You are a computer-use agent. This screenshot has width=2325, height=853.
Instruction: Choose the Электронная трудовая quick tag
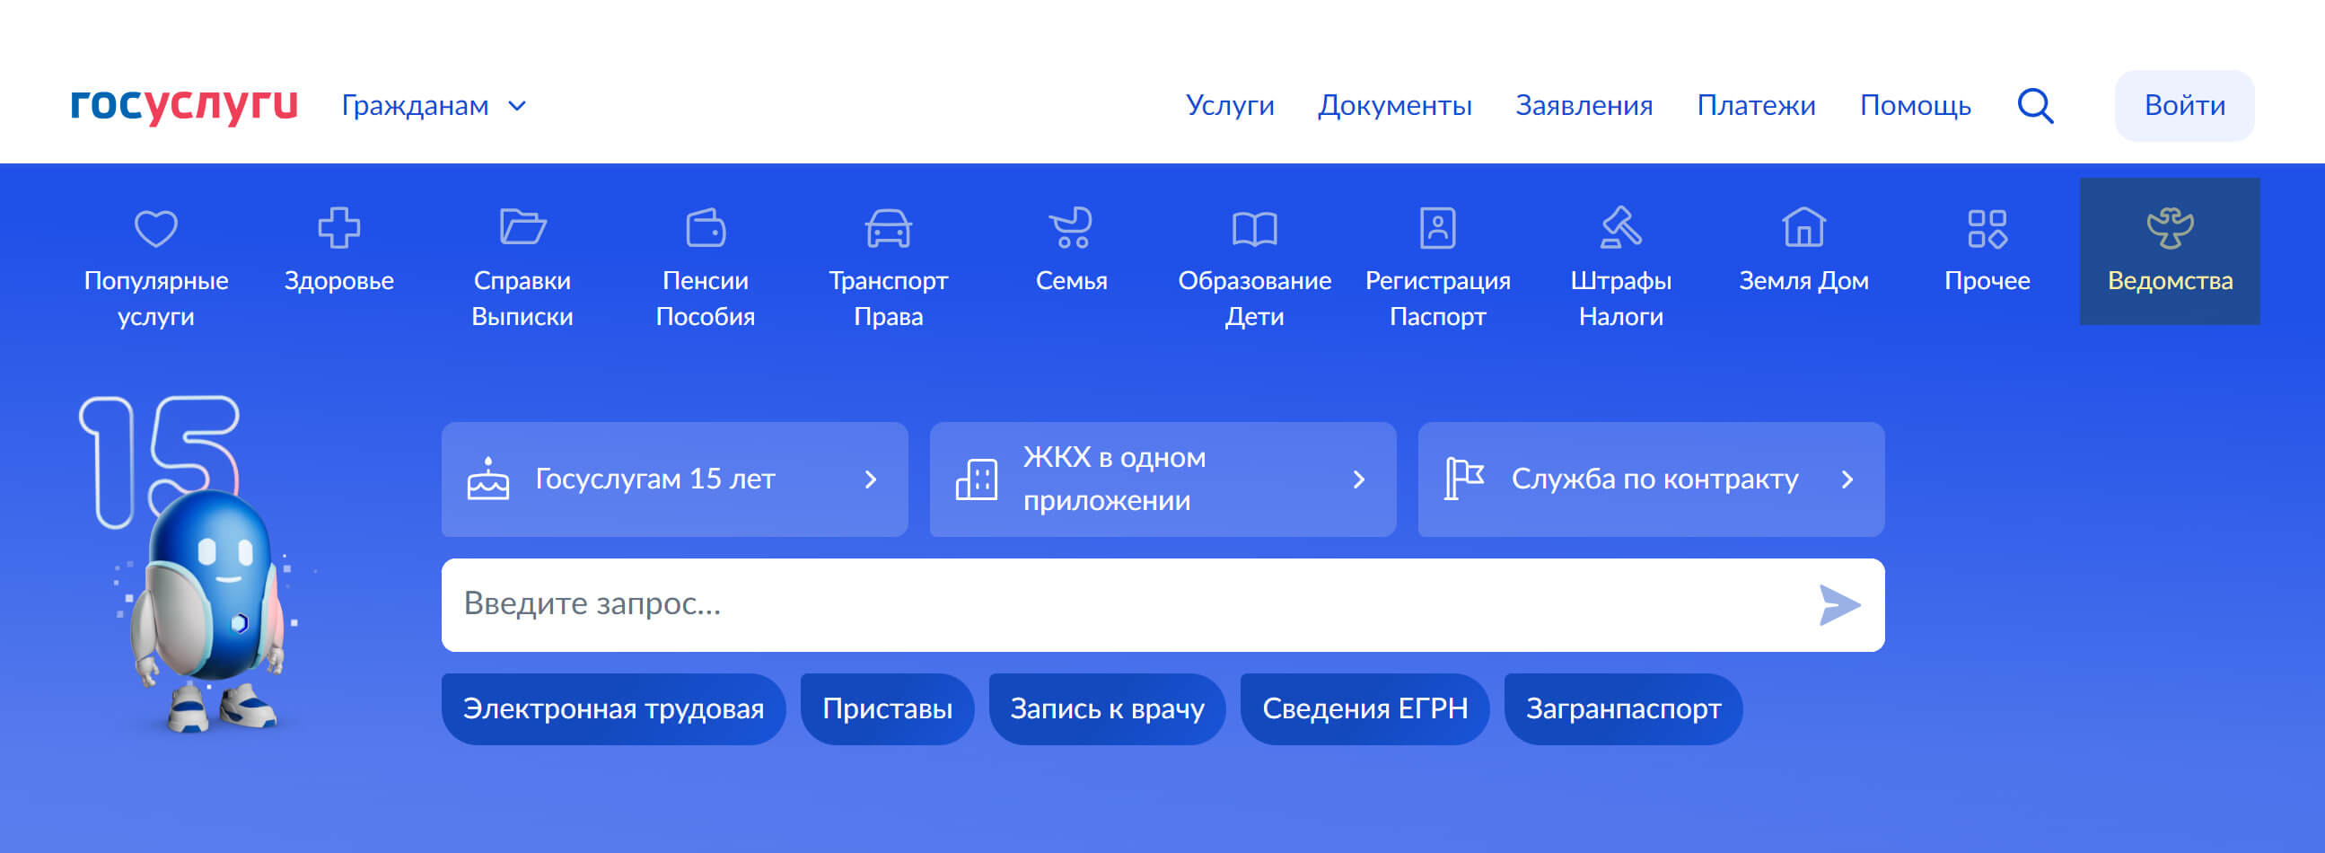click(613, 708)
